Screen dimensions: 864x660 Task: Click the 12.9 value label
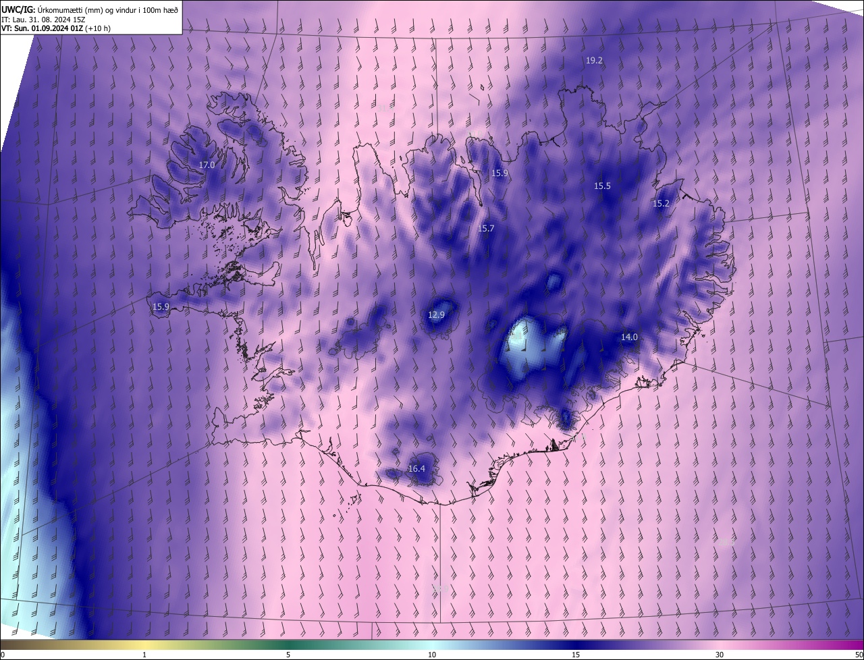click(x=437, y=314)
